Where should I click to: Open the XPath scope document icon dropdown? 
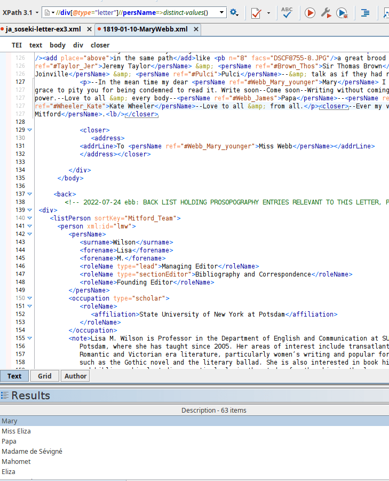(x=49, y=13)
